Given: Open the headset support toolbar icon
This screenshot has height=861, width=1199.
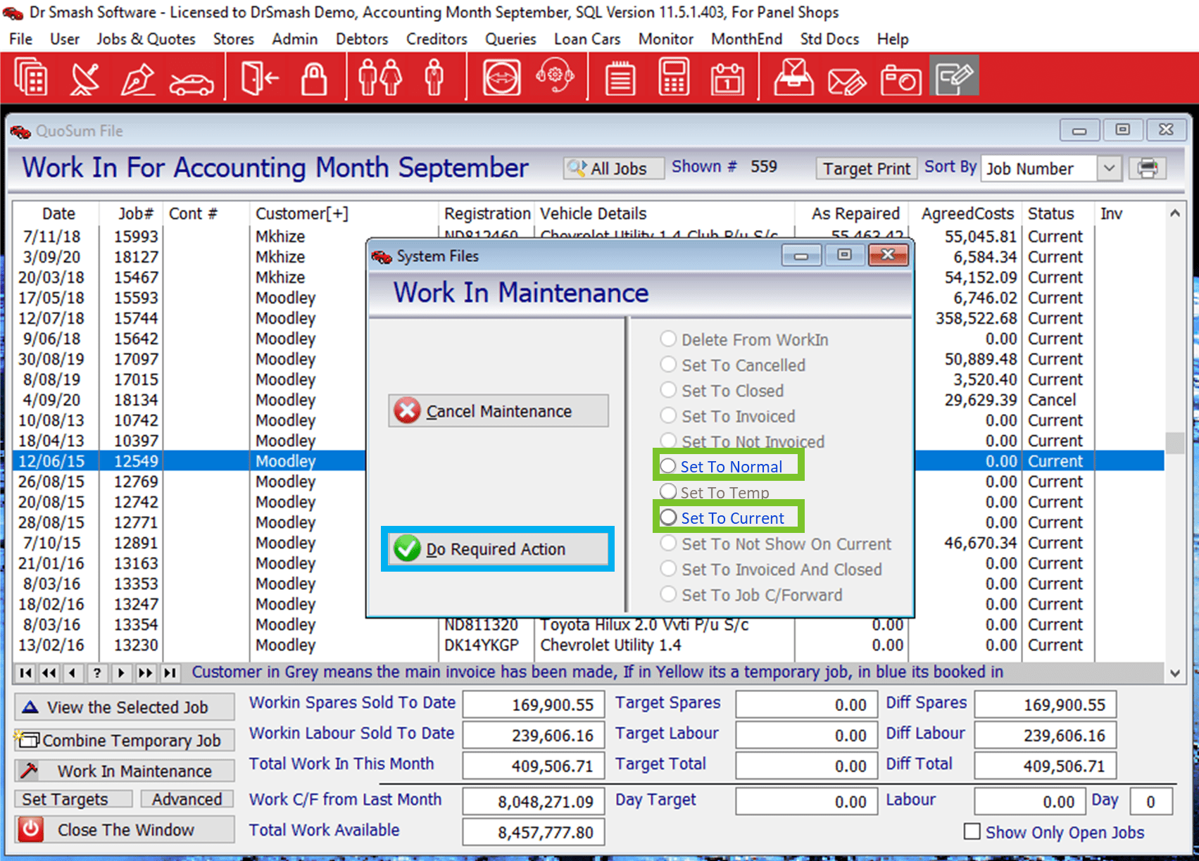Looking at the screenshot, I should 555,77.
